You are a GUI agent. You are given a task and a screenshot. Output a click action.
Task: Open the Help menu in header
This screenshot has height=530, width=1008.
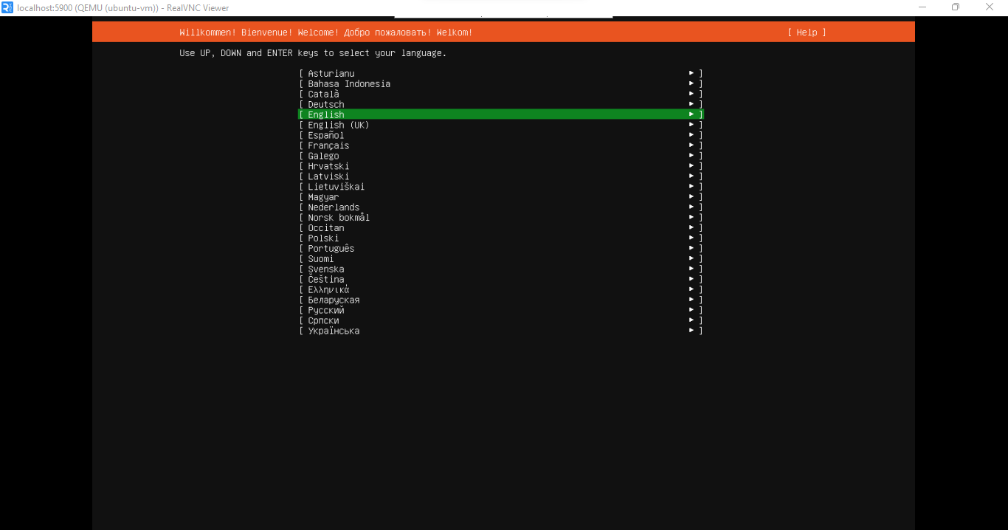click(x=807, y=32)
